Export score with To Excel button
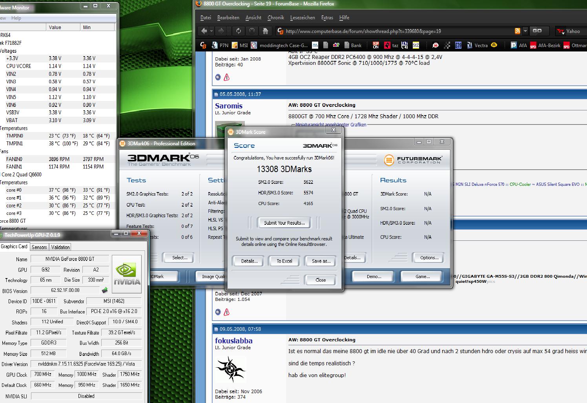 [x=284, y=261]
